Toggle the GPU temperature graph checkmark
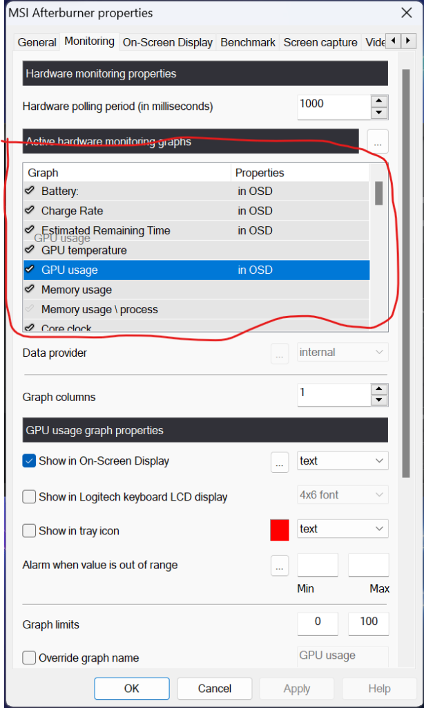This screenshot has width=424, height=708. click(30, 250)
